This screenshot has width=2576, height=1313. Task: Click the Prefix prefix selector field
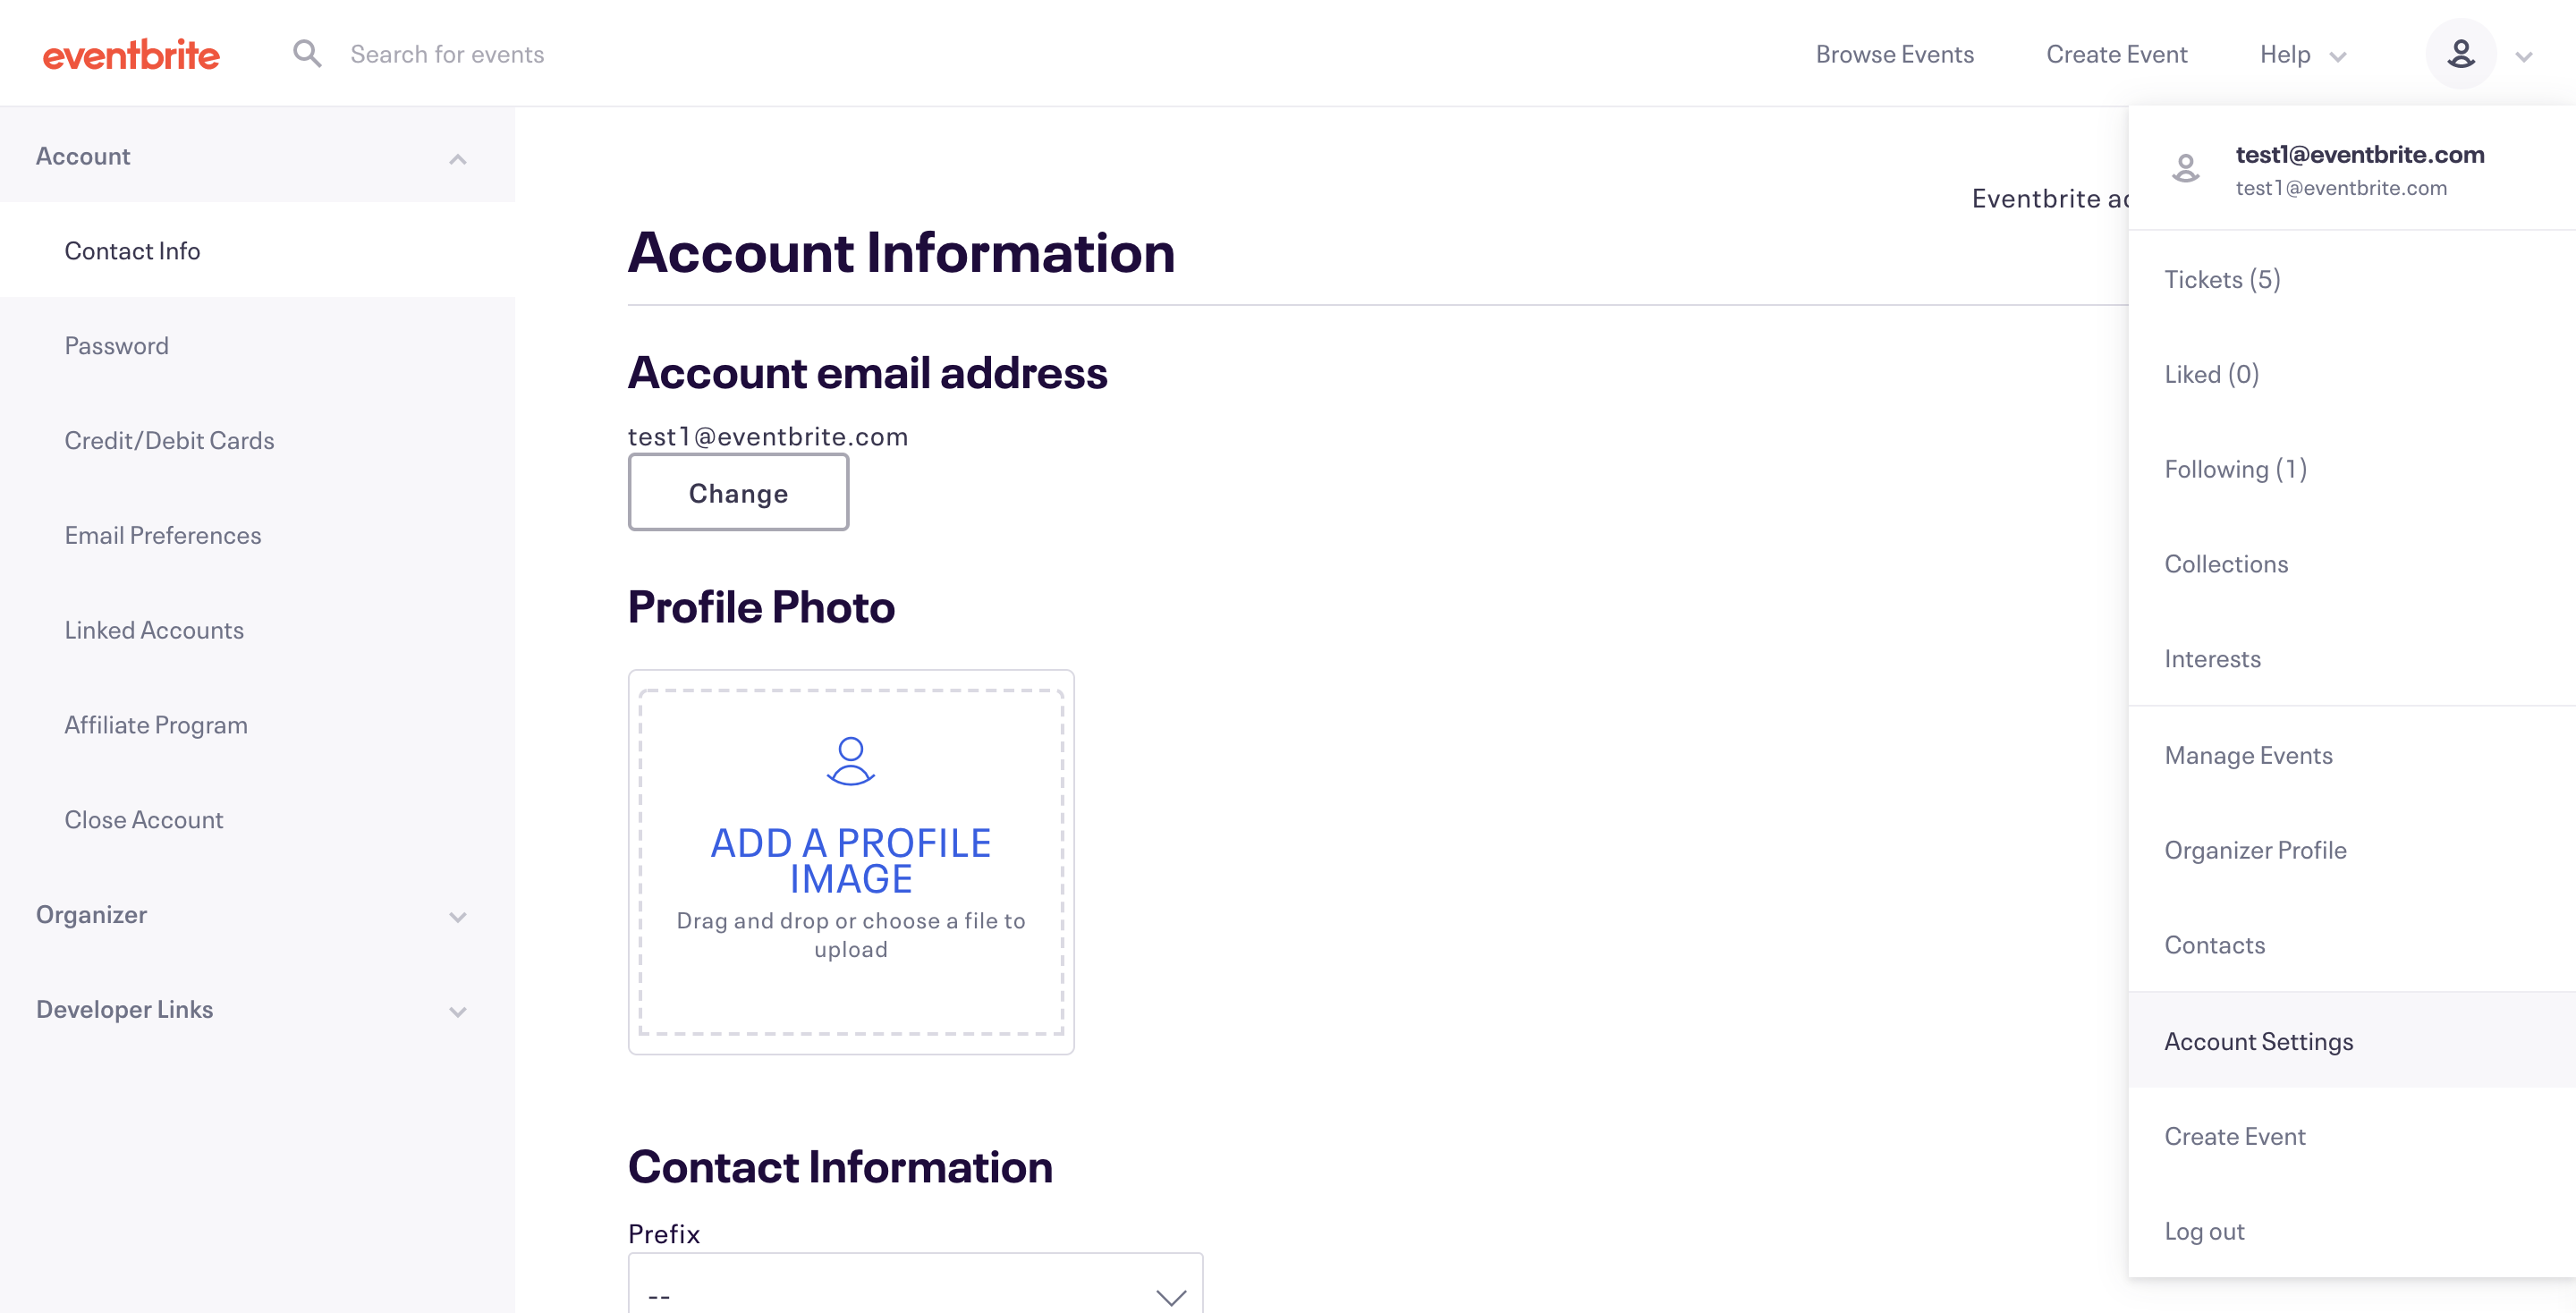coord(914,1292)
